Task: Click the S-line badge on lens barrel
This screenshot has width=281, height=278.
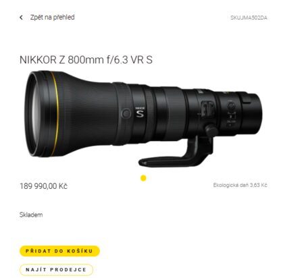Action: tap(140, 112)
